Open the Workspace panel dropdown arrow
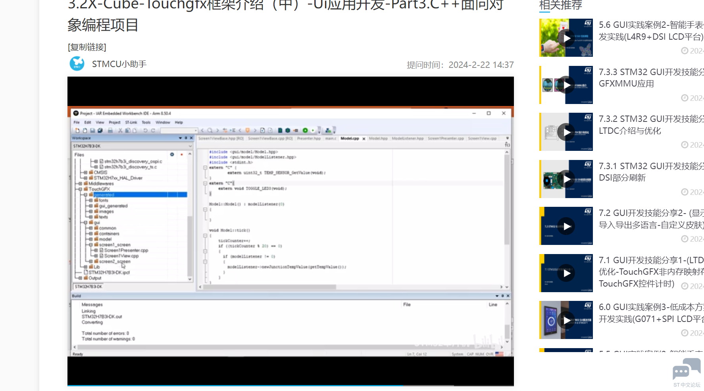The height and width of the screenshot is (391, 704). click(180, 138)
